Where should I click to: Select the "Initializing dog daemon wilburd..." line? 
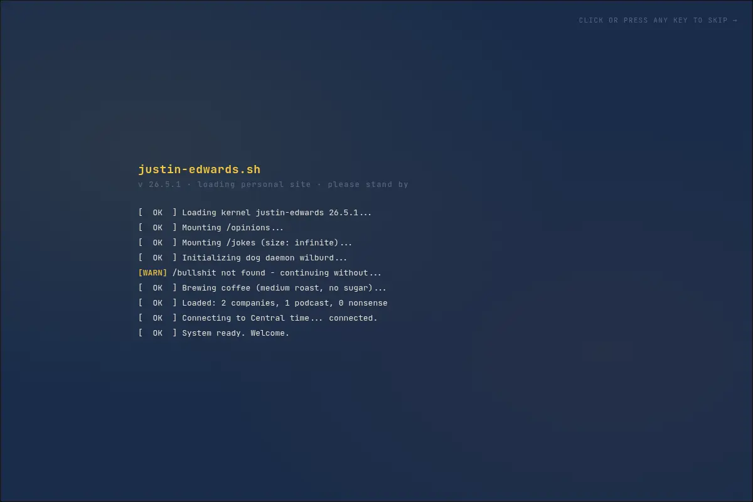tap(243, 258)
